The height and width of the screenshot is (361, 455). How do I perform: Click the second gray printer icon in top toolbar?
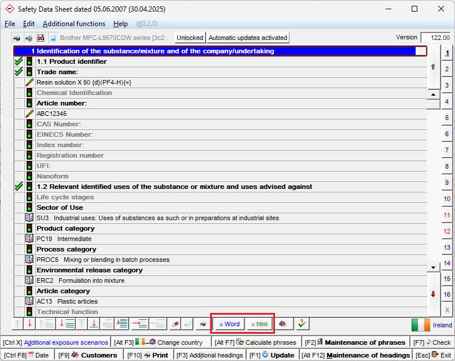click(x=29, y=38)
